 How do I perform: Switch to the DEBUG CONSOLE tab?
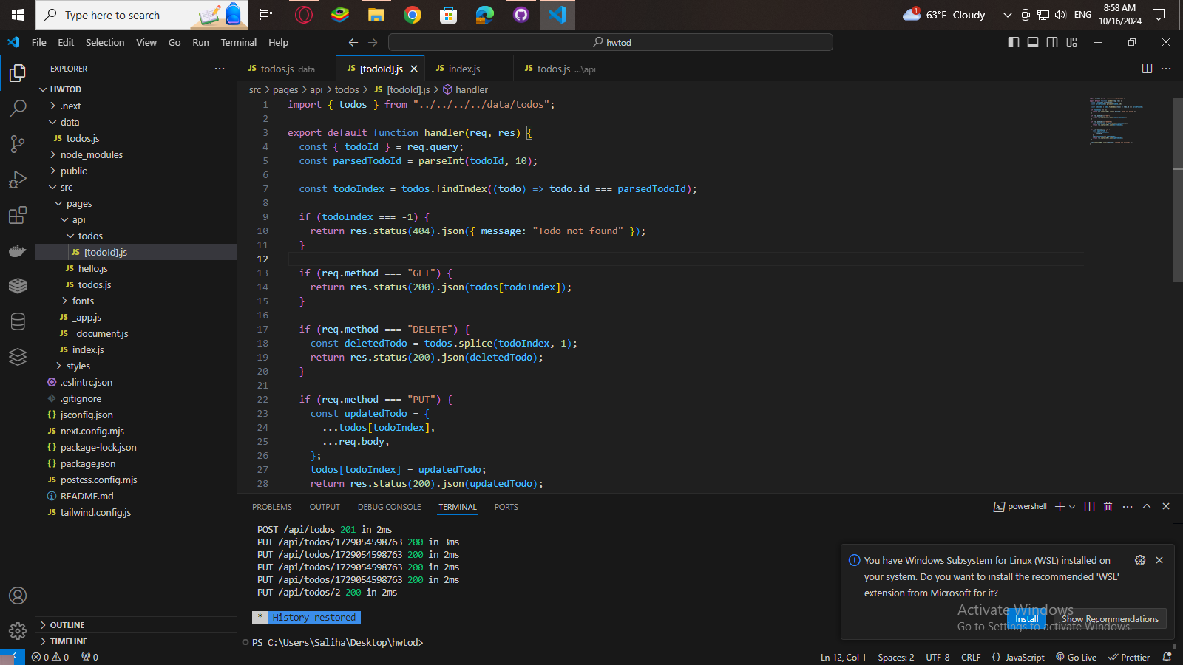(389, 507)
